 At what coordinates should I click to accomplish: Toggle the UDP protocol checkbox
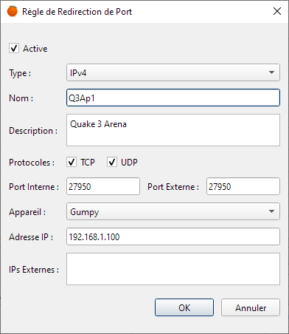point(112,162)
